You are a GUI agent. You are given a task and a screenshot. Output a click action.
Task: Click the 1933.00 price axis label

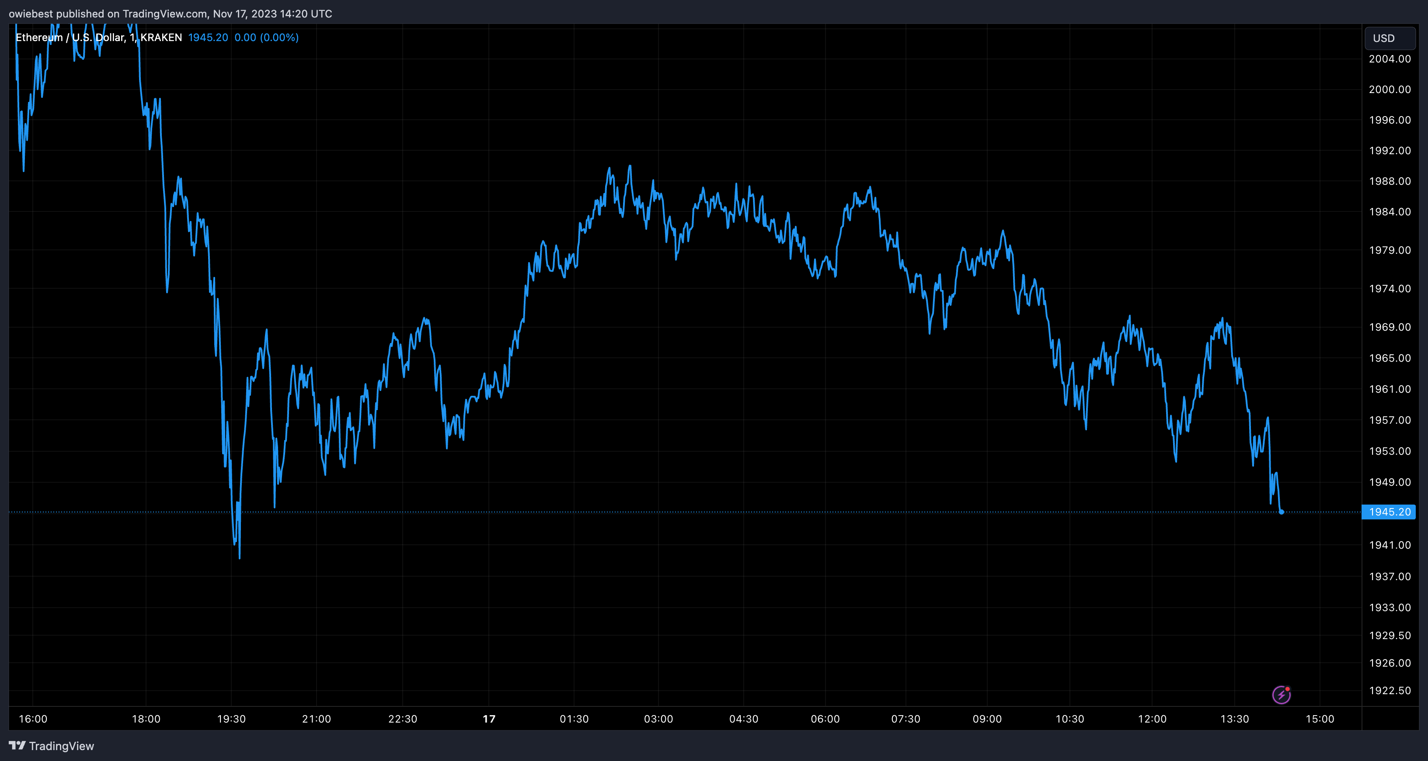pos(1390,608)
